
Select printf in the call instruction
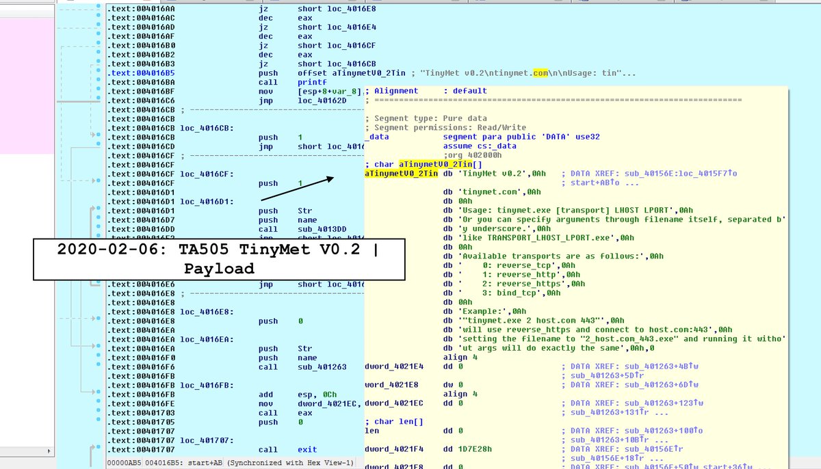[312, 82]
